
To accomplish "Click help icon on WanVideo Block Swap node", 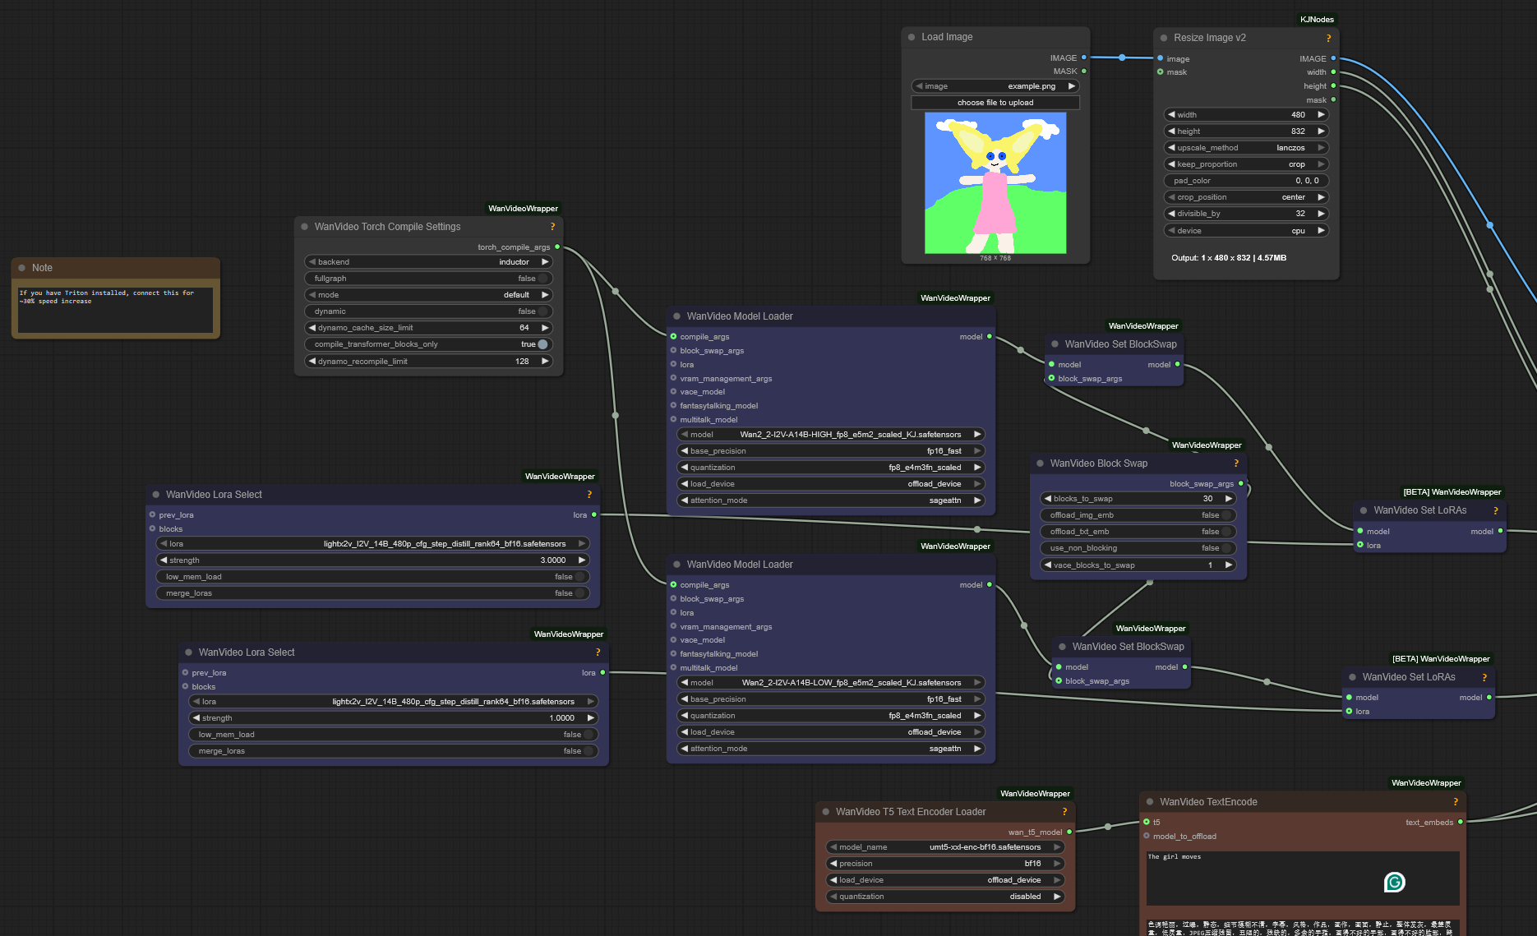I will tap(1236, 463).
